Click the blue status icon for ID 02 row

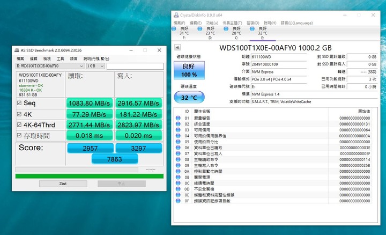click(x=178, y=124)
